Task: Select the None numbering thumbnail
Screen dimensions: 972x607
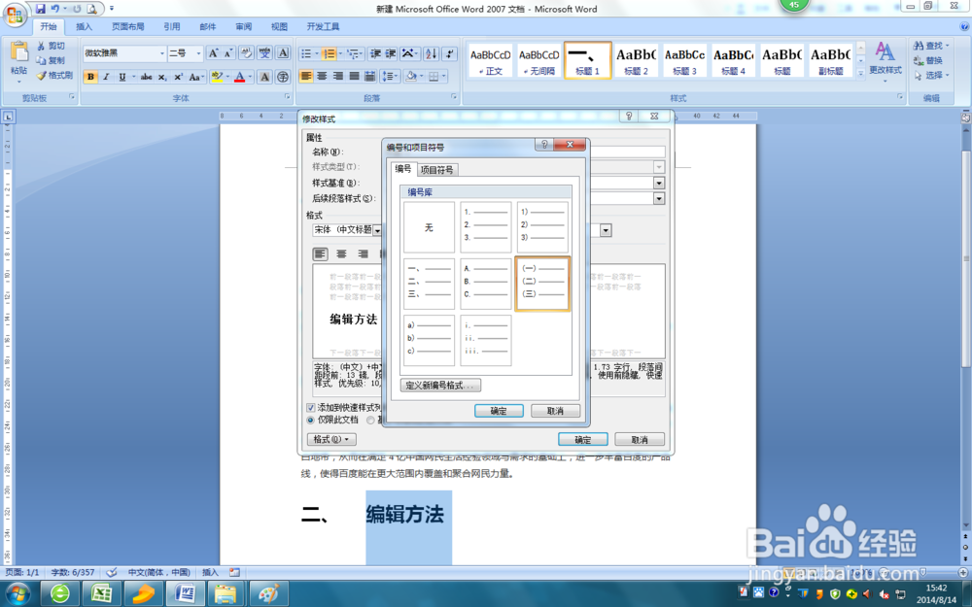Action: [x=429, y=227]
